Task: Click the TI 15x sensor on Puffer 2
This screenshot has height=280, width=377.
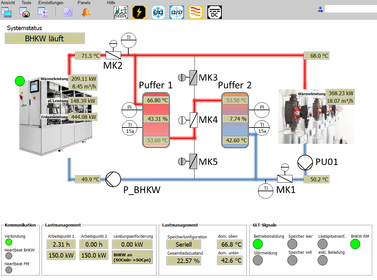Action: pos(262,128)
